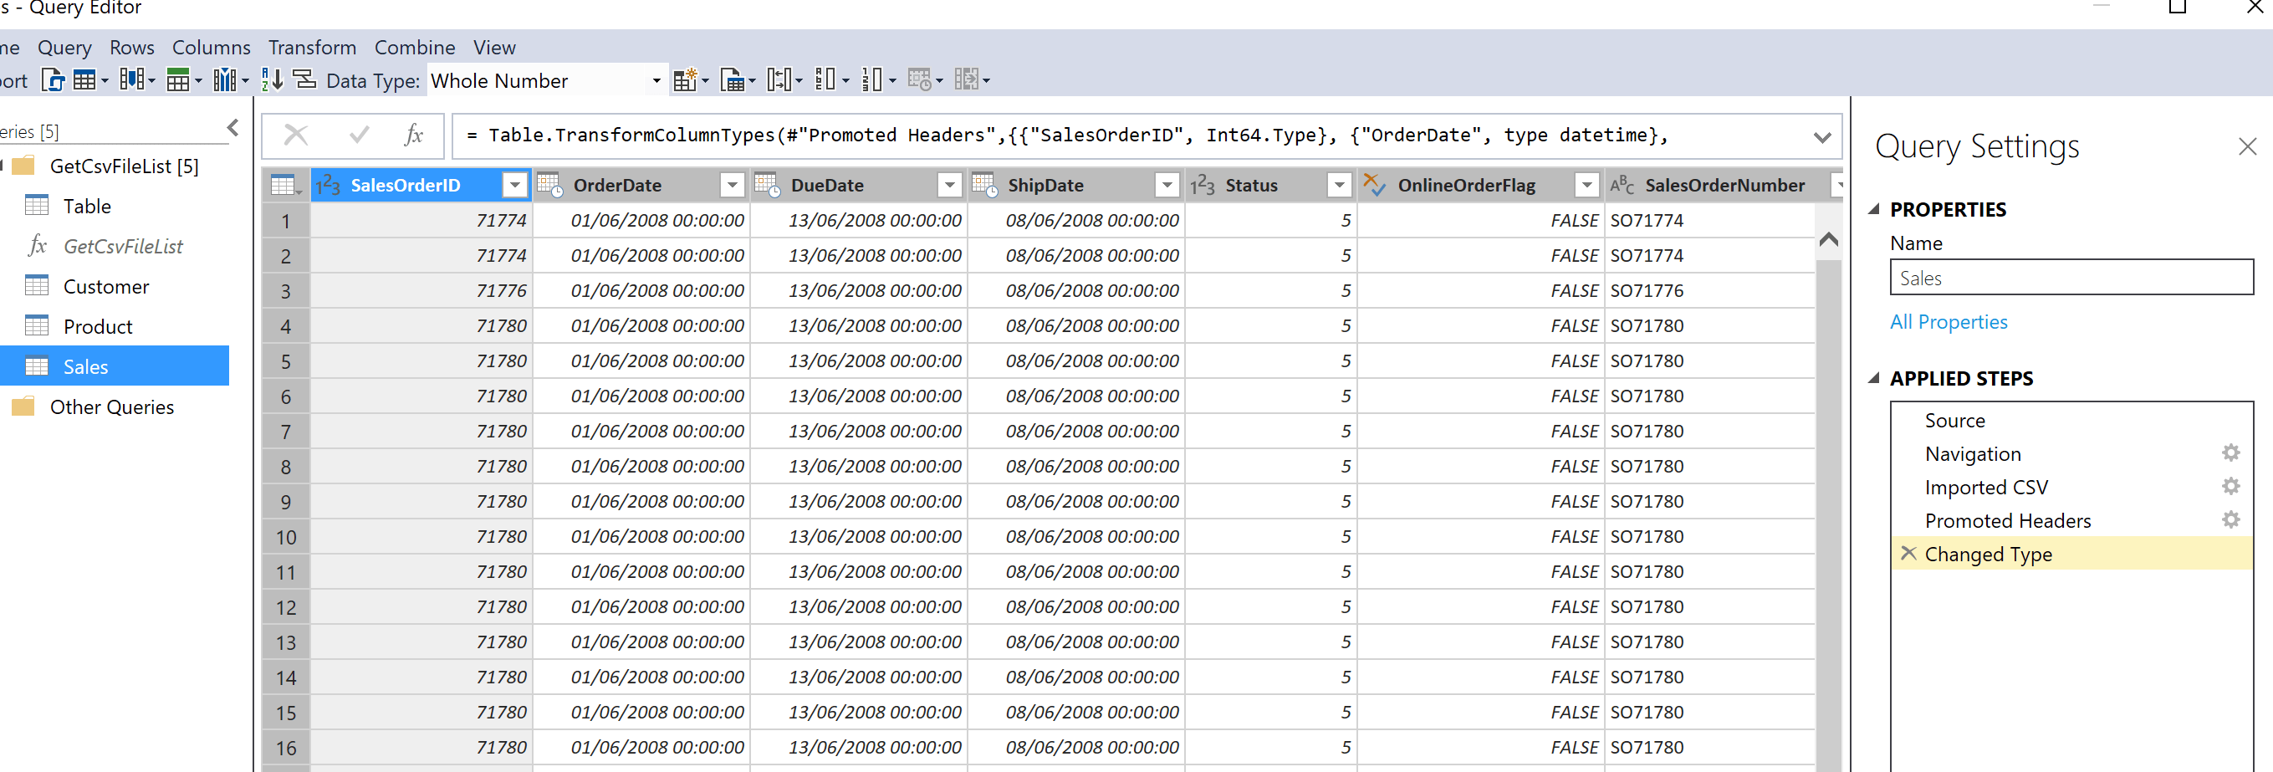Open the ShipDate column filter dropdown
The image size is (2273, 772).
click(x=1167, y=186)
